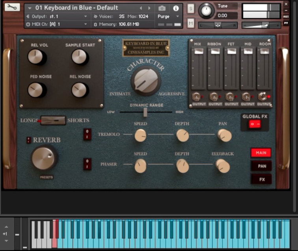Shift keyboard octave up arrow
The image size is (298, 251).
[x=6, y=227]
